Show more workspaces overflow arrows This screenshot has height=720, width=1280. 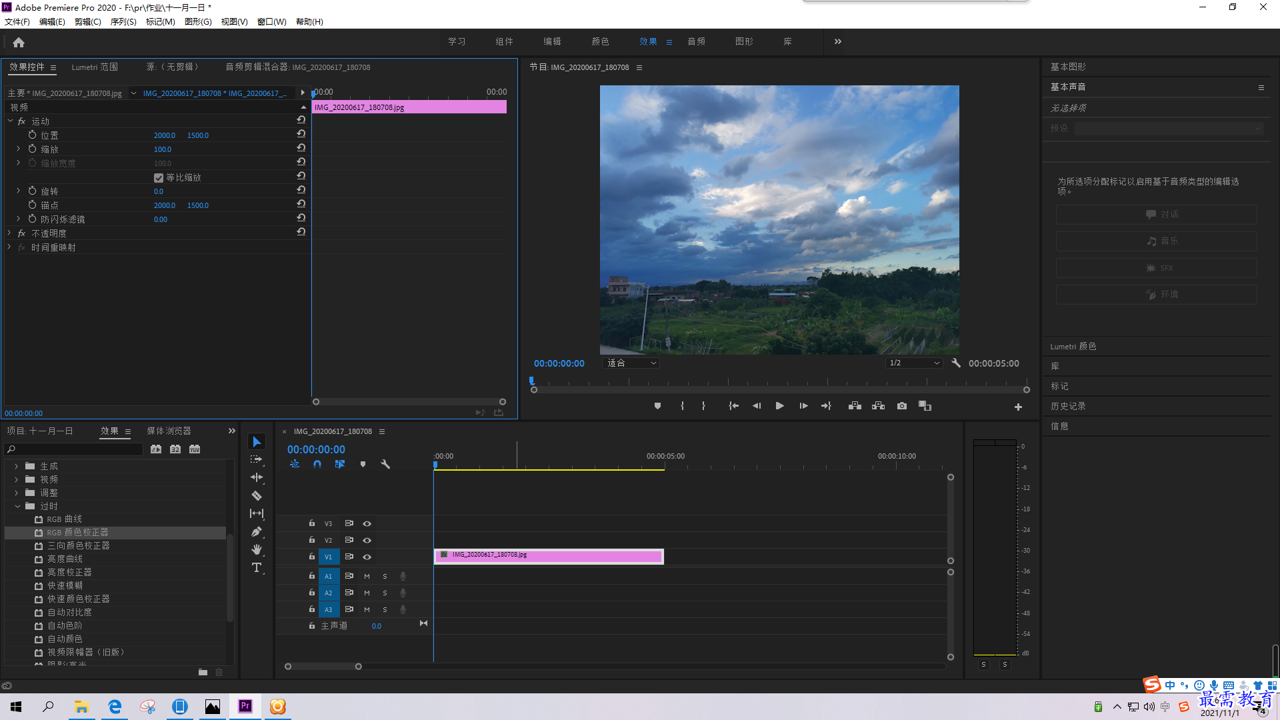pos(838,41)
